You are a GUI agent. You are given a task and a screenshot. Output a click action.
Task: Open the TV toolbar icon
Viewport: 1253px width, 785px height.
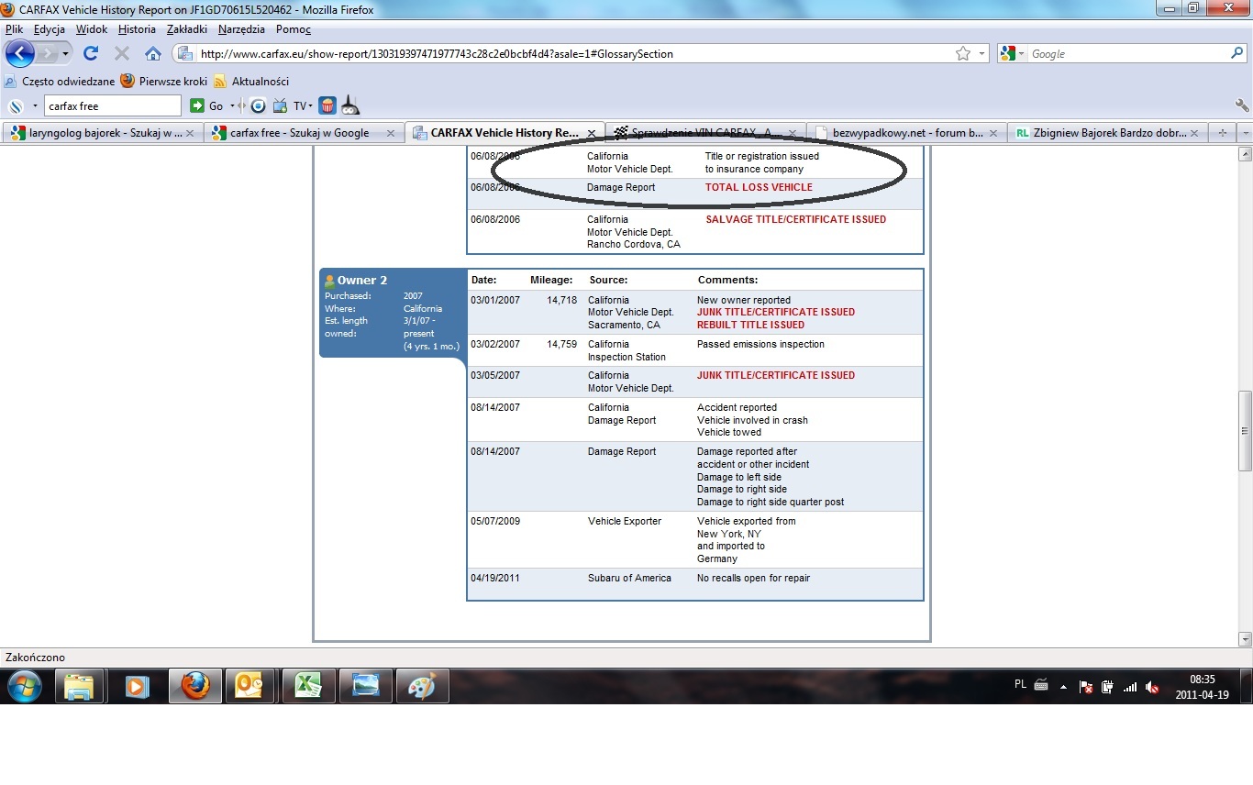point(281,105)
